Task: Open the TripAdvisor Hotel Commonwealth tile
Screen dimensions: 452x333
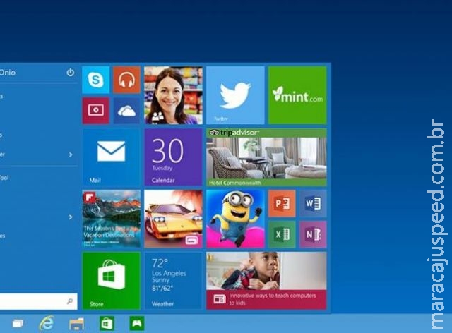Action: [266, 157]
